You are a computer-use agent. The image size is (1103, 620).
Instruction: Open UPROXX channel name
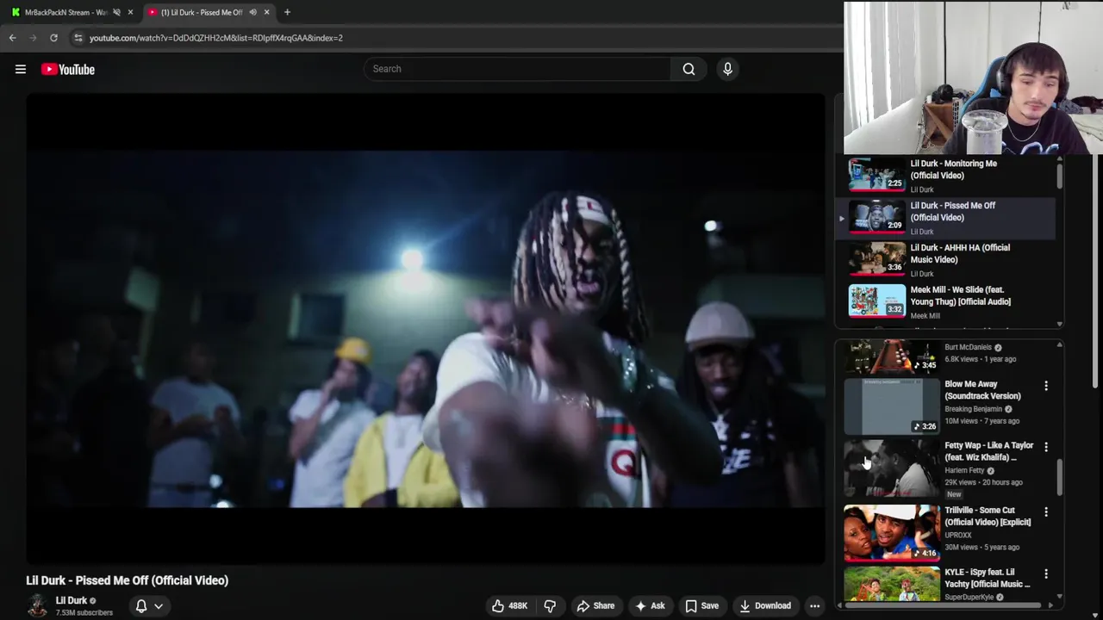tap(957, 535)
